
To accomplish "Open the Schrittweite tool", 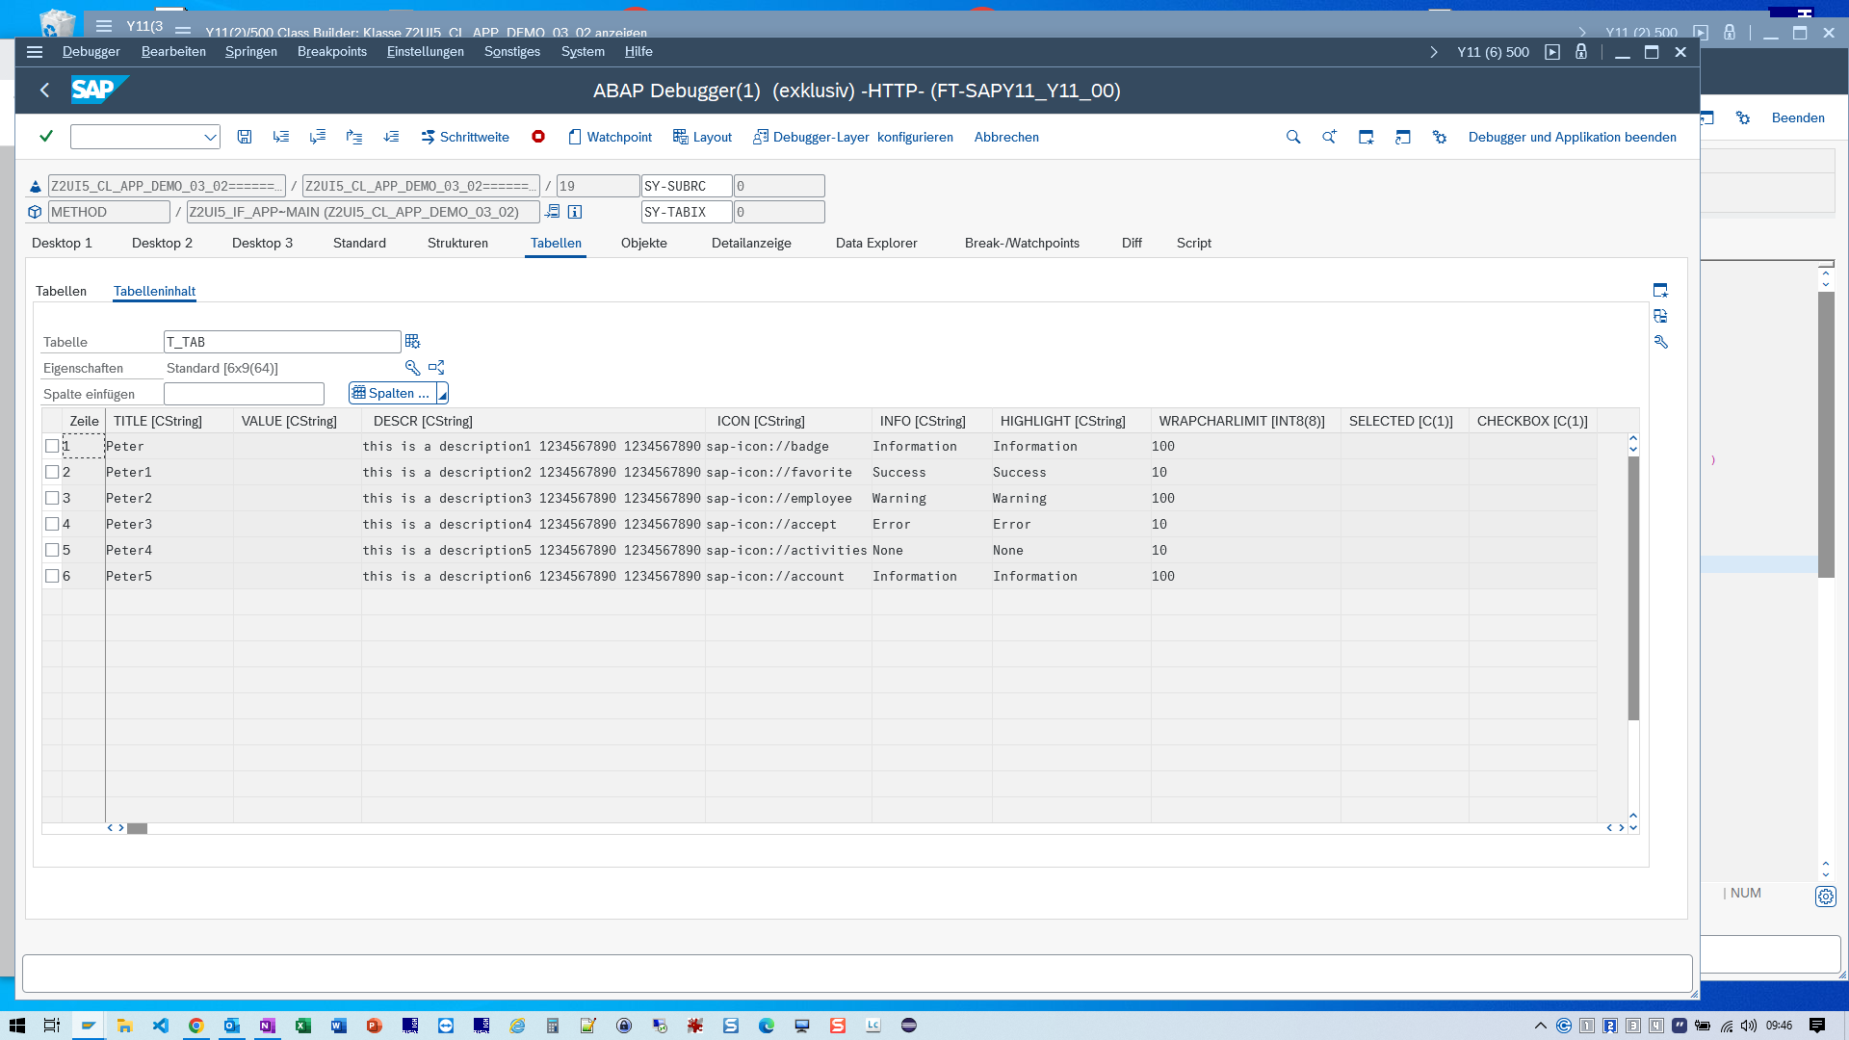I will point(465,137).
